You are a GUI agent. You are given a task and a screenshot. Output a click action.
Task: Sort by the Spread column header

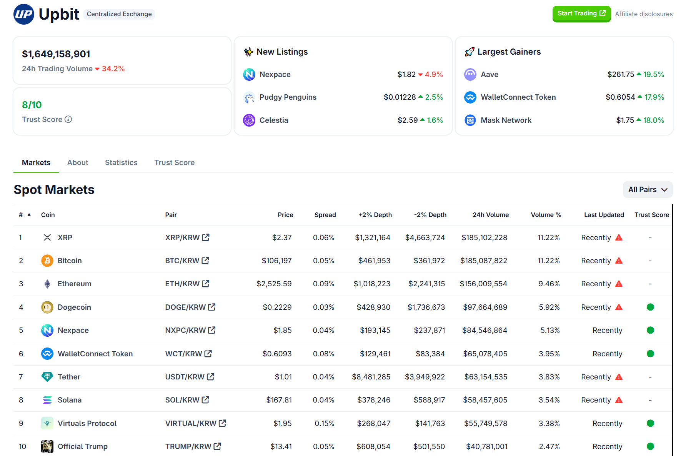(x=325, y=215)
